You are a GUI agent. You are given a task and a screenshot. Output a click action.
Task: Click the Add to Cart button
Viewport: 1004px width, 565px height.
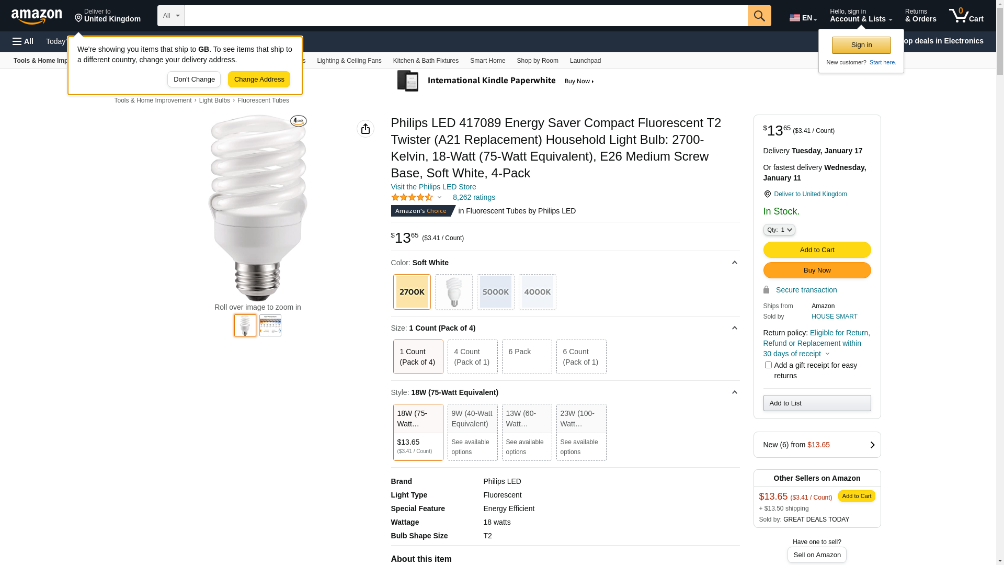pyautogui.click(x=817, y=250)
